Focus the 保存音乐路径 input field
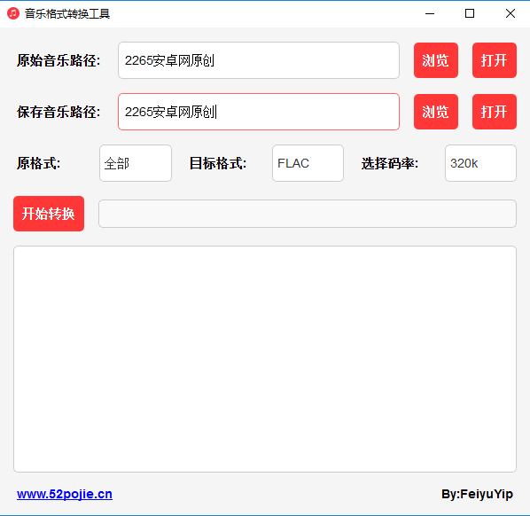The image size is (530, 516). pyautogui.click(x=259, y=112)
